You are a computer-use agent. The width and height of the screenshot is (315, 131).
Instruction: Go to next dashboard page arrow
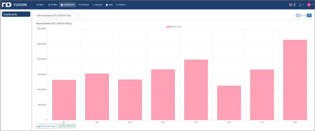(309, 16)
